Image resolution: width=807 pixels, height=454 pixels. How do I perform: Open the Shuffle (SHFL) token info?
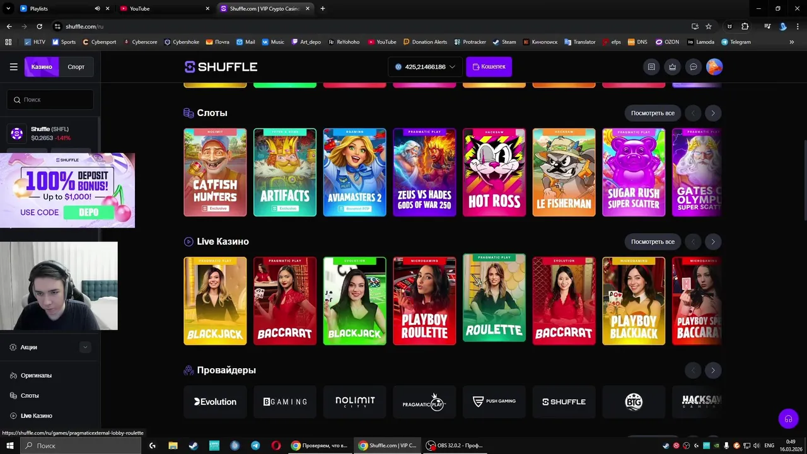(50, 133)
